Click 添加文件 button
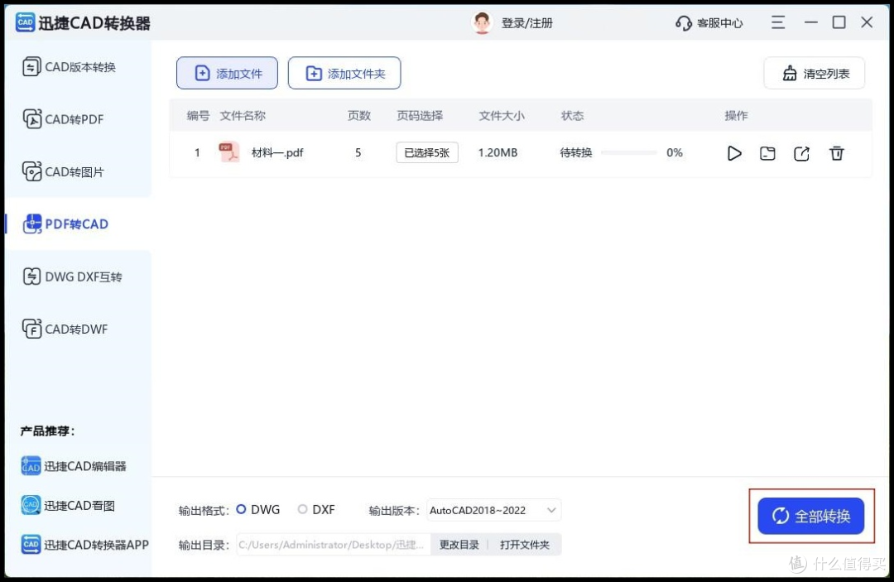 click(227, 73)
